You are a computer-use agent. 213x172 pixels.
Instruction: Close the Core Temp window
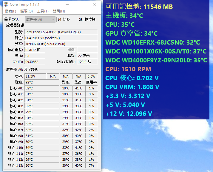(94, 4)
